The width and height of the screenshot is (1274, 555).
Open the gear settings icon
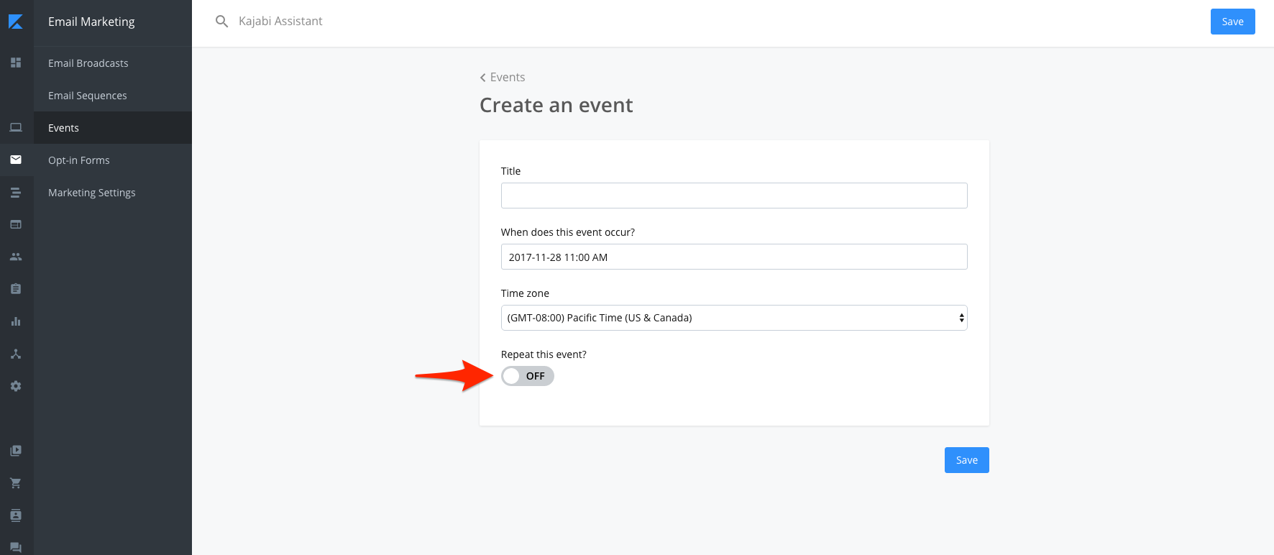point(16,386)
